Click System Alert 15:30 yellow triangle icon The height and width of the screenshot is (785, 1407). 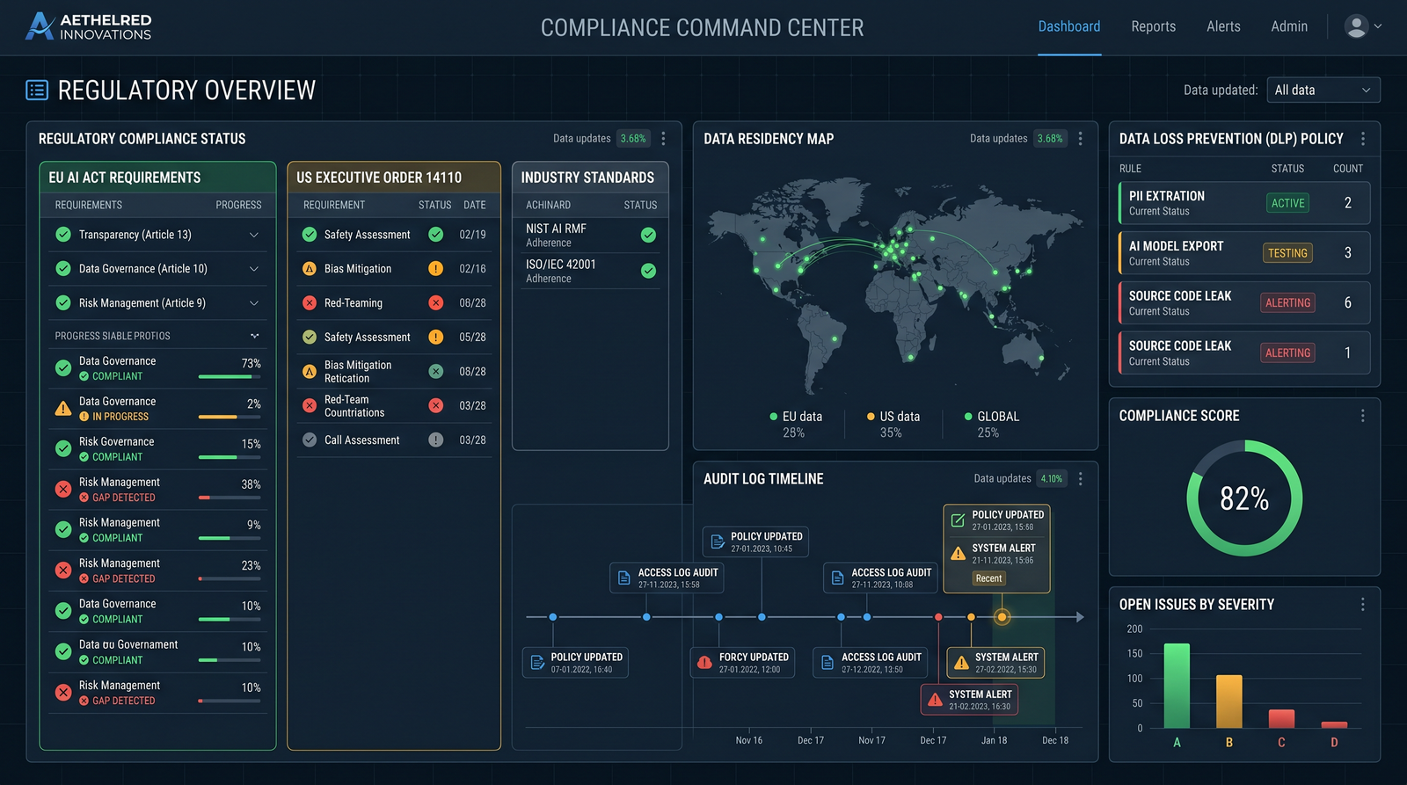coord(961,663)
